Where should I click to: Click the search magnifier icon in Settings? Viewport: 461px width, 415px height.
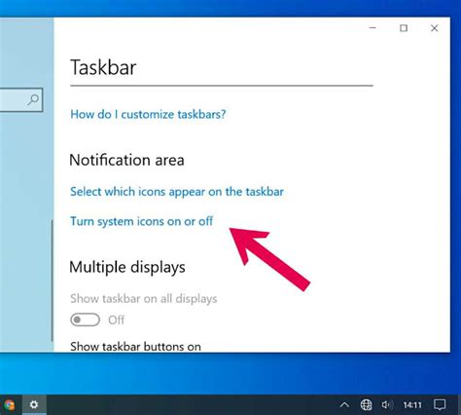[x=33, y=100]
